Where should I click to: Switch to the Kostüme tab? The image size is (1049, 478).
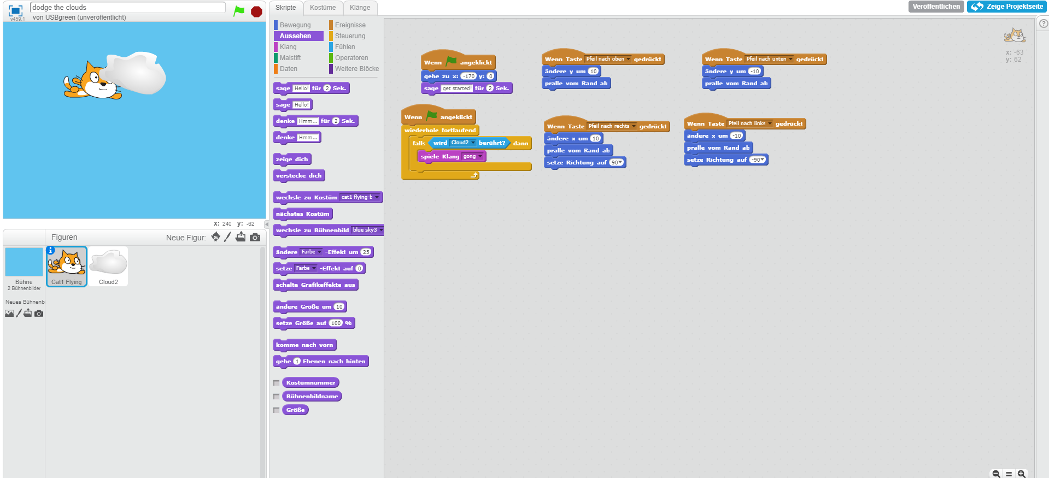323,8
